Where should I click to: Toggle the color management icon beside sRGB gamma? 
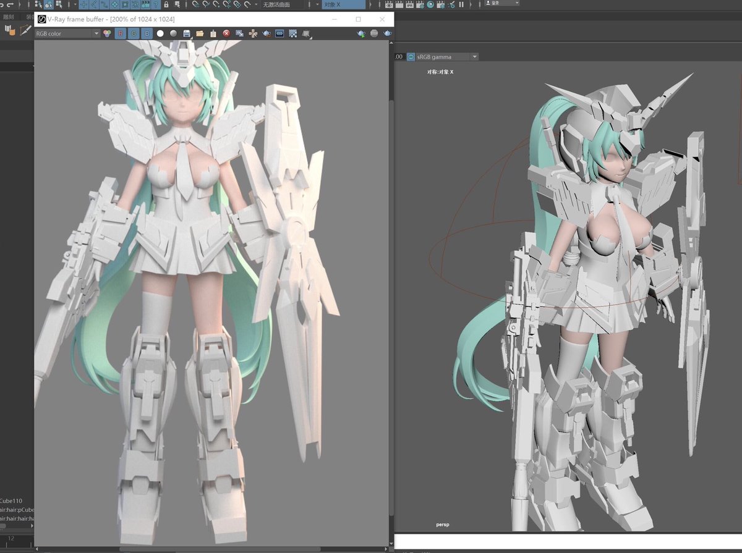(411, 57)
